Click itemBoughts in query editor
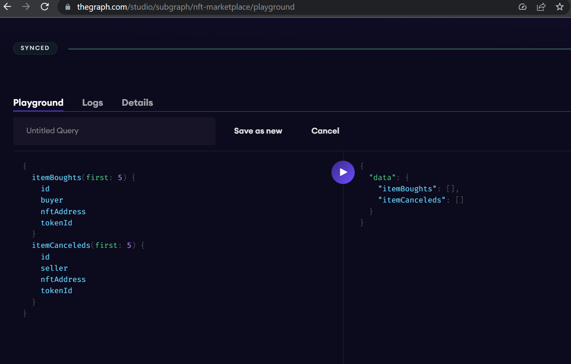Viewport: 571px width, 364px height. 57,177
